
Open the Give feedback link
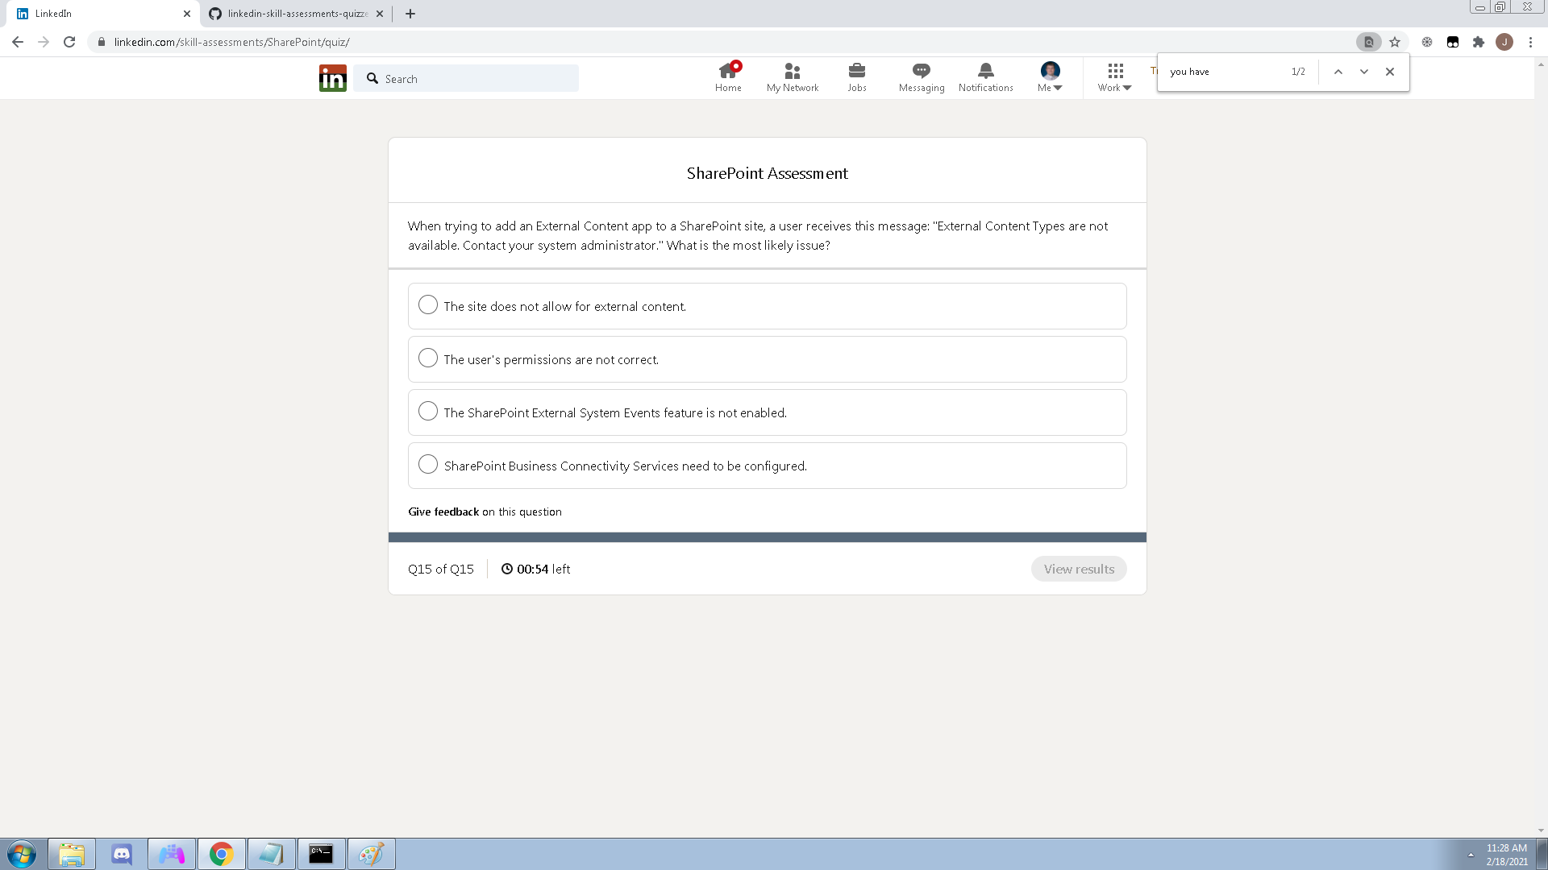click(x=443, y=512)
